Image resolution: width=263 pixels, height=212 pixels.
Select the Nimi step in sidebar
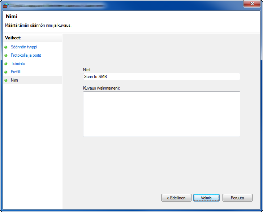[33, 80]
